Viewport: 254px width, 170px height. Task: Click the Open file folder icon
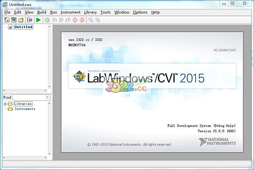[21, 20]
